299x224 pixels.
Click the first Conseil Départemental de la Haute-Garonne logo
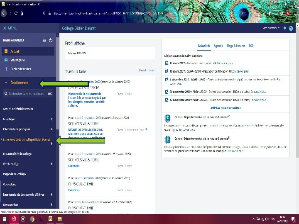[167, 118]
